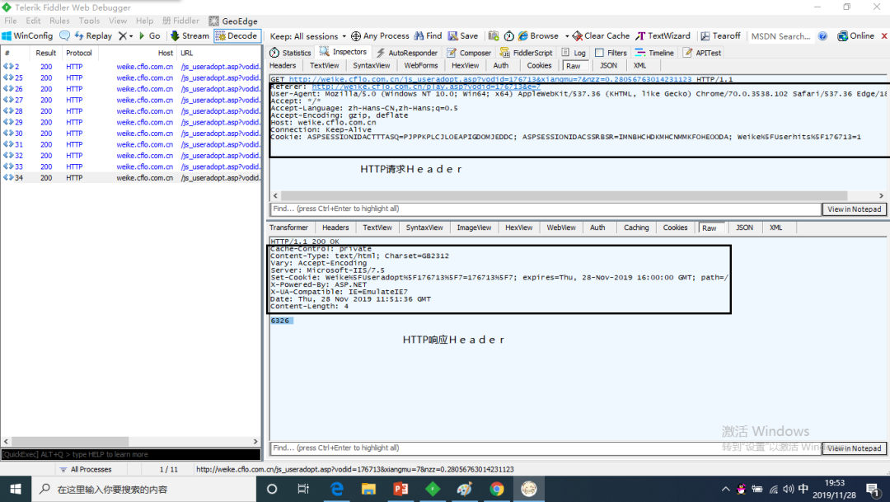Screen dimensions: 890x502
Task: Save the captured sessions
Action: tap(463, 35)
